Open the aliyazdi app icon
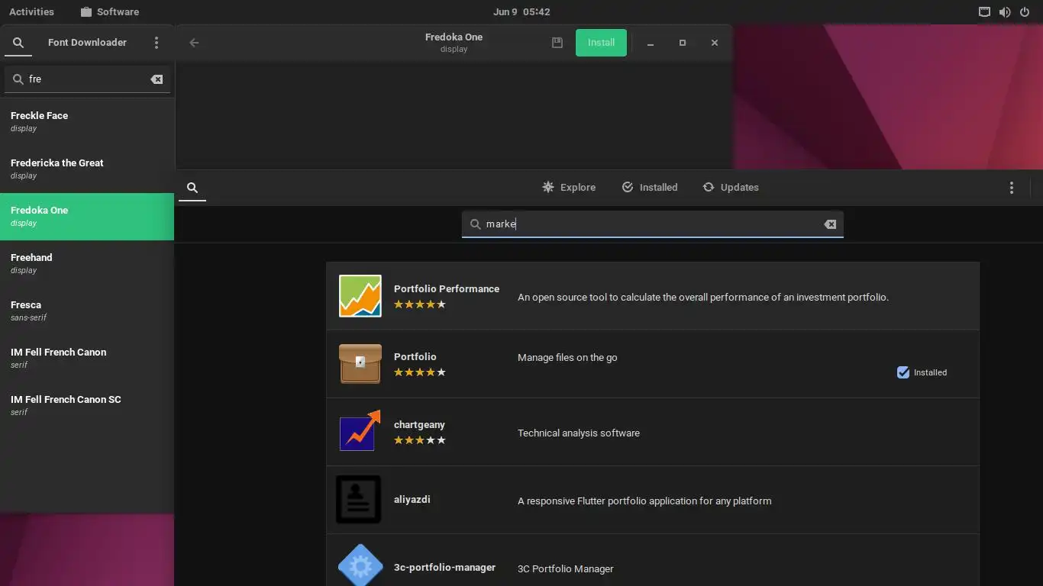The image size is (1043, 586). point(359,500)
